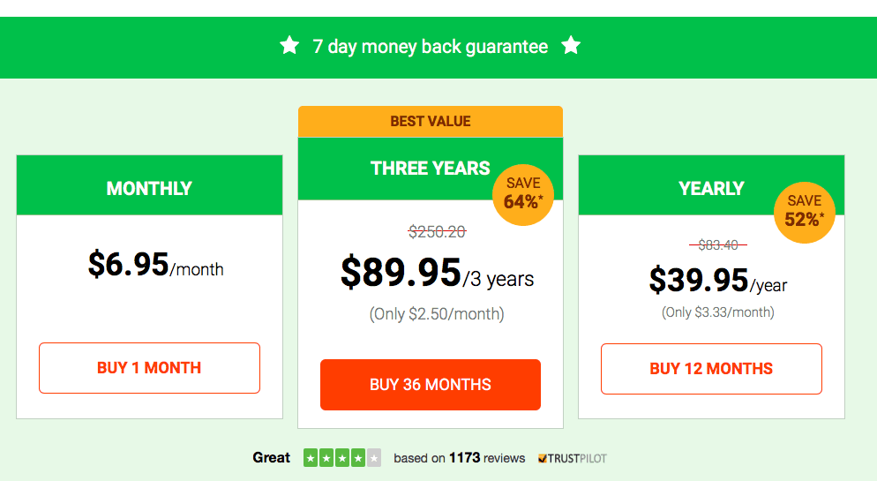Click the right star beside guarantee text
The height and width of the screenshot is (481, 877).
571,45
